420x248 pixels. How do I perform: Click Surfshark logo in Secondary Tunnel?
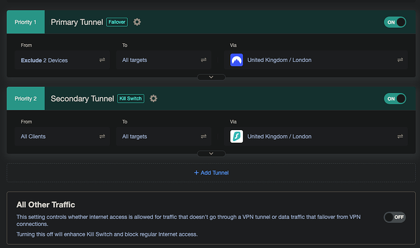click(237, 137)
